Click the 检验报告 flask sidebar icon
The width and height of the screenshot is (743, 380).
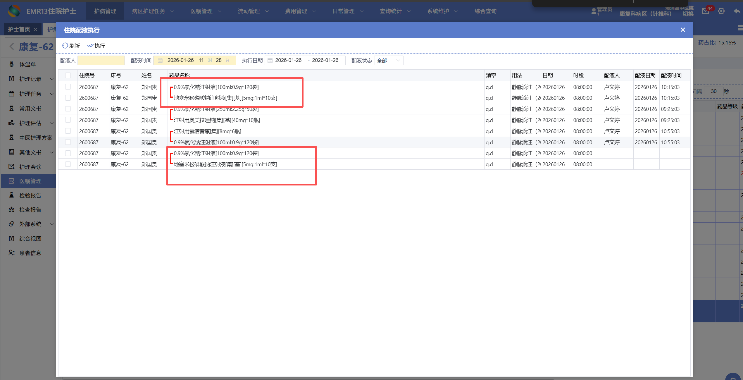(x=12, y=195)
